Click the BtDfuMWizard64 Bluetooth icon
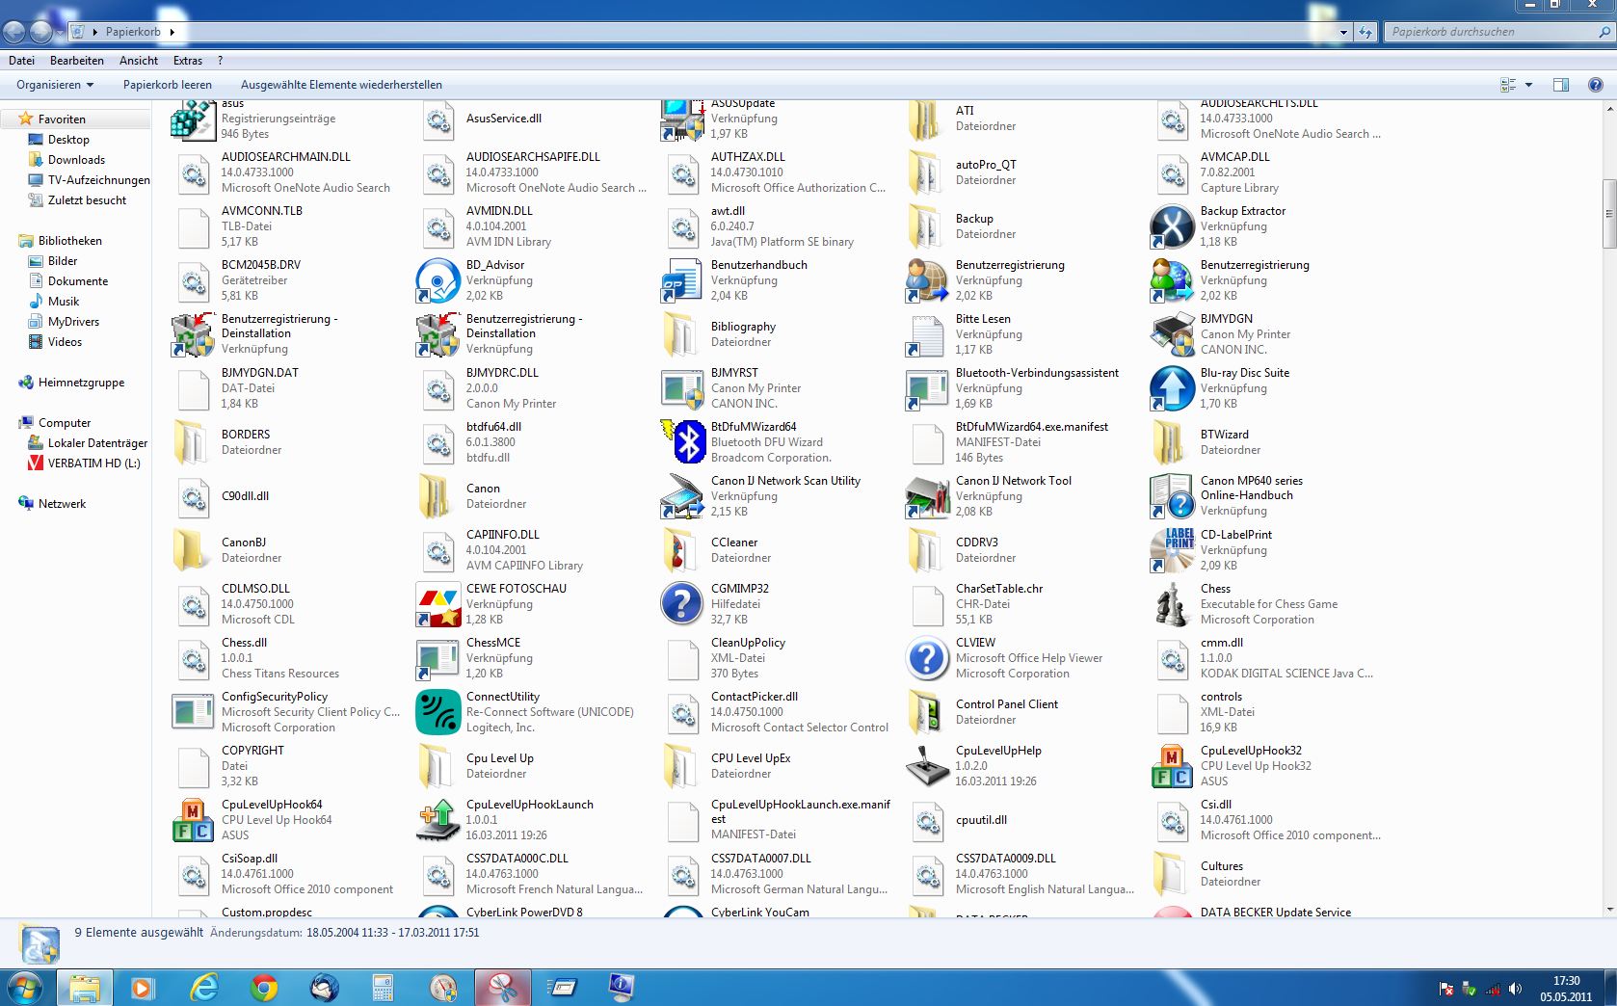 [682, 442]
